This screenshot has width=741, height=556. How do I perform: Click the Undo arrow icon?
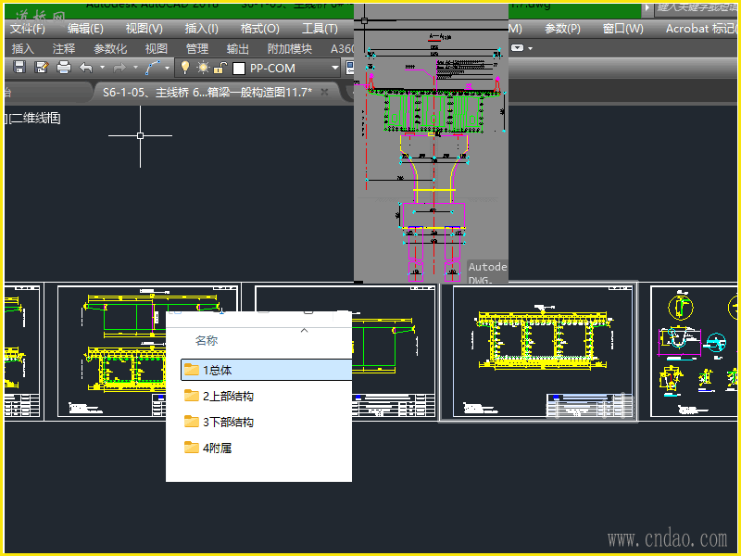pos(86,68)
